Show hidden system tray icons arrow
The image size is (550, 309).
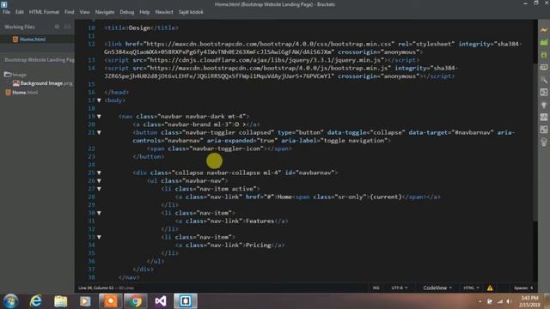(x=480, y=301)
